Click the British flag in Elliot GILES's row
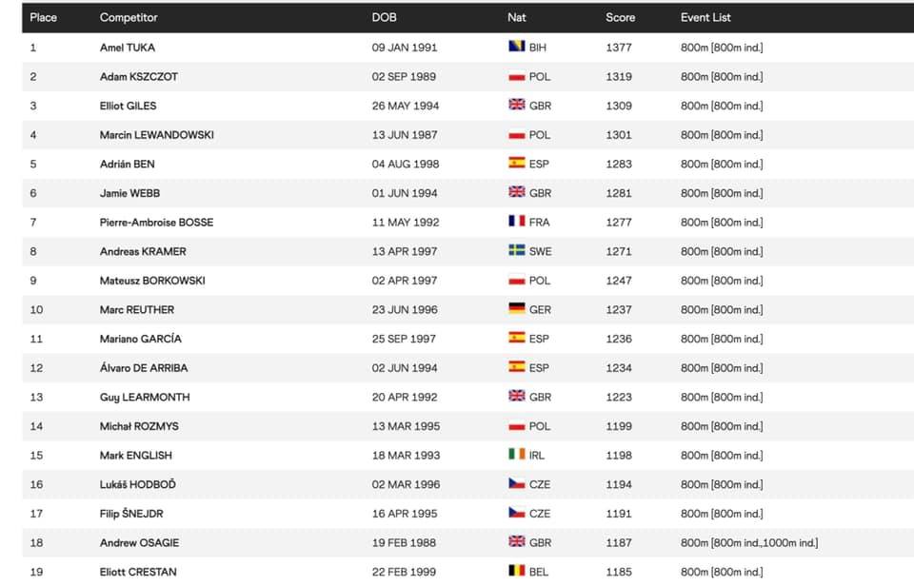This screenshot has width=914, height=586. (516, 105)
